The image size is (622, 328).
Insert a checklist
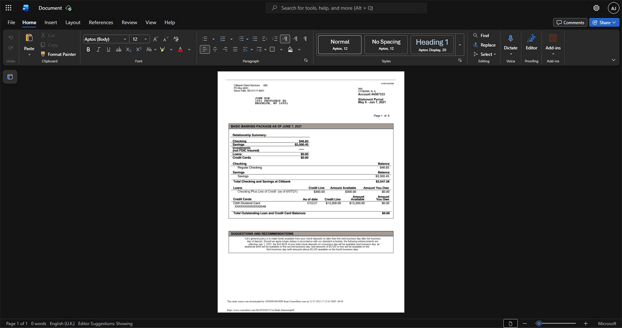click(x=255, y=39)
